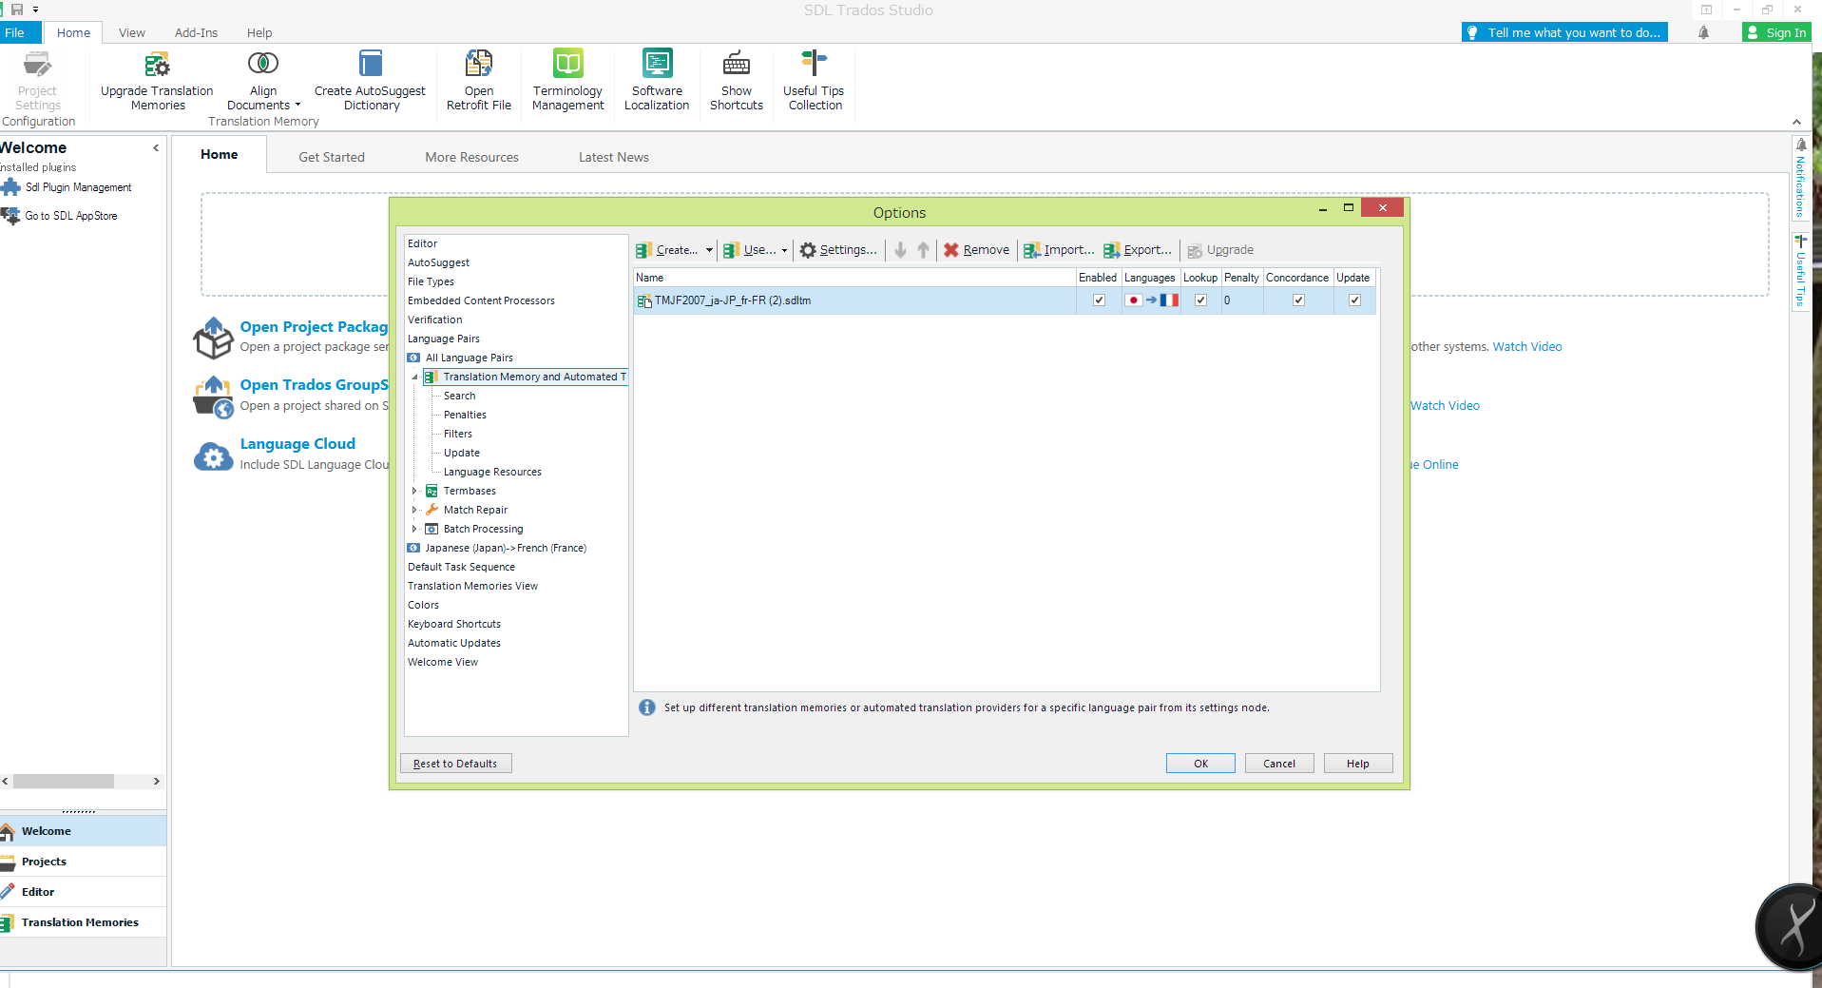
Task: Click Show Shortcuts keyboard icon
Action: click(737, 64)
